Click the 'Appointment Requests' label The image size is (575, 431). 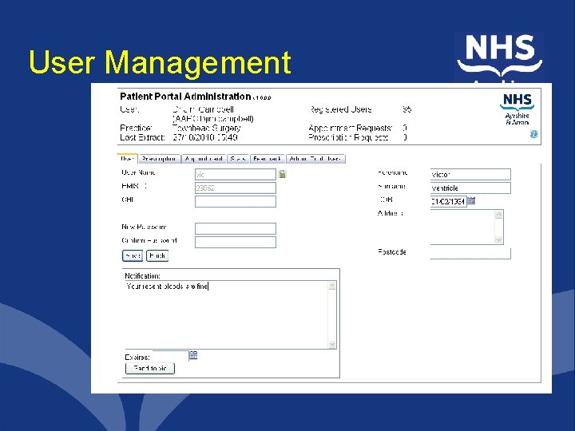[x=351, y=128]
